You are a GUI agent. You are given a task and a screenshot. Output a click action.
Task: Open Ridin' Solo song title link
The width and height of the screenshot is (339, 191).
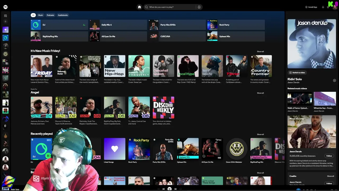tap(295, 79)
